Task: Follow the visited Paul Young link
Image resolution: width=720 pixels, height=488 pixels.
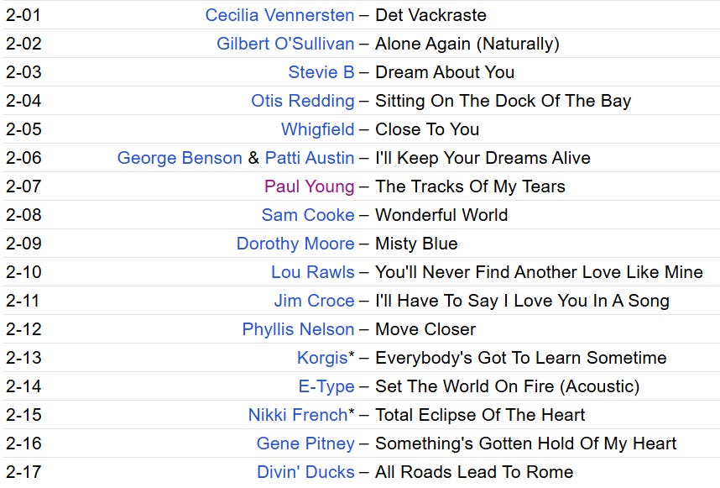Action: click(x=309, y=186)
